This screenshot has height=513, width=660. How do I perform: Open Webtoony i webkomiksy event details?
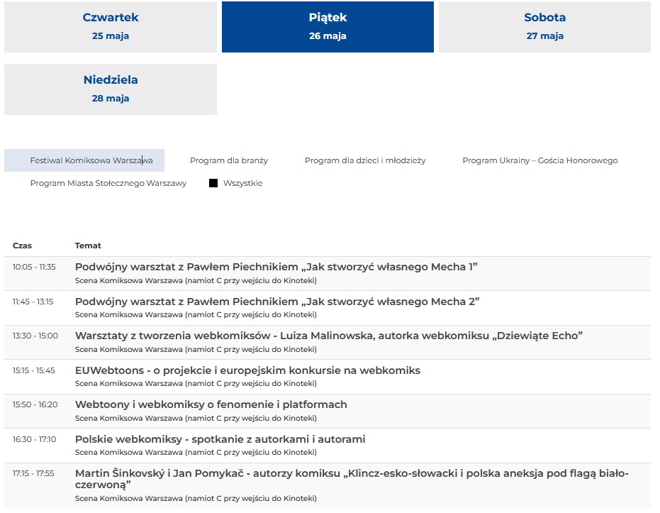click(x=211, y=404)
